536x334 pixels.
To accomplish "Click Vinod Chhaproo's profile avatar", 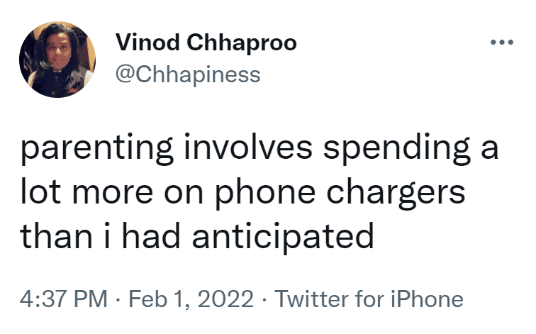I will (x=57, y=60).
